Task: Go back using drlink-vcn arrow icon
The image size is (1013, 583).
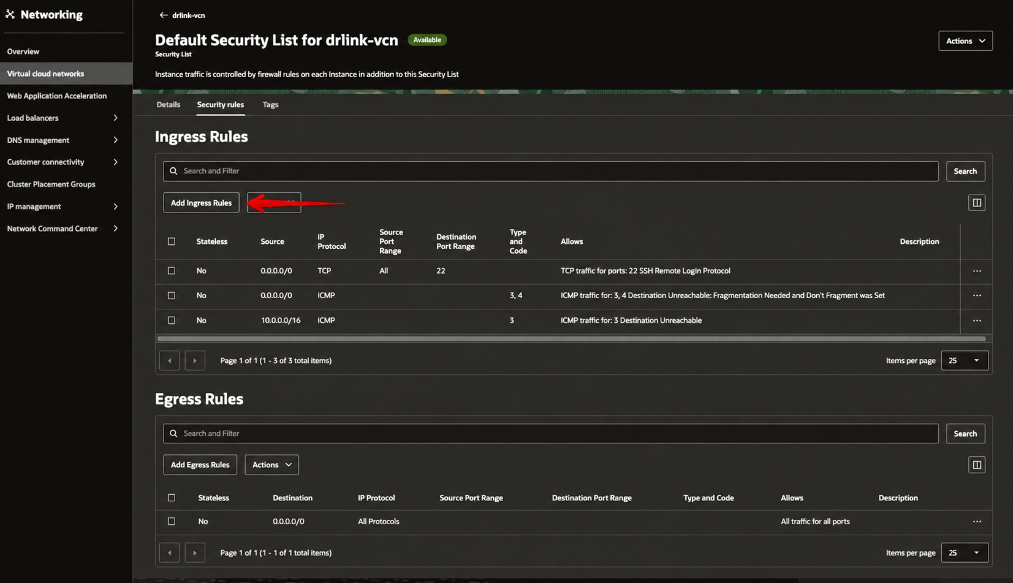Action: [x=164, y=15]
